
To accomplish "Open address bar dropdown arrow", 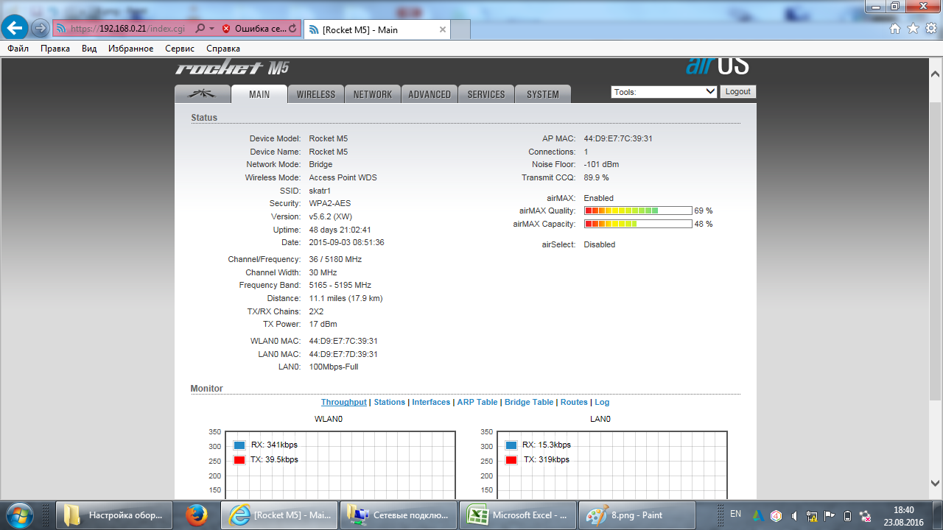I will [212, 29].
